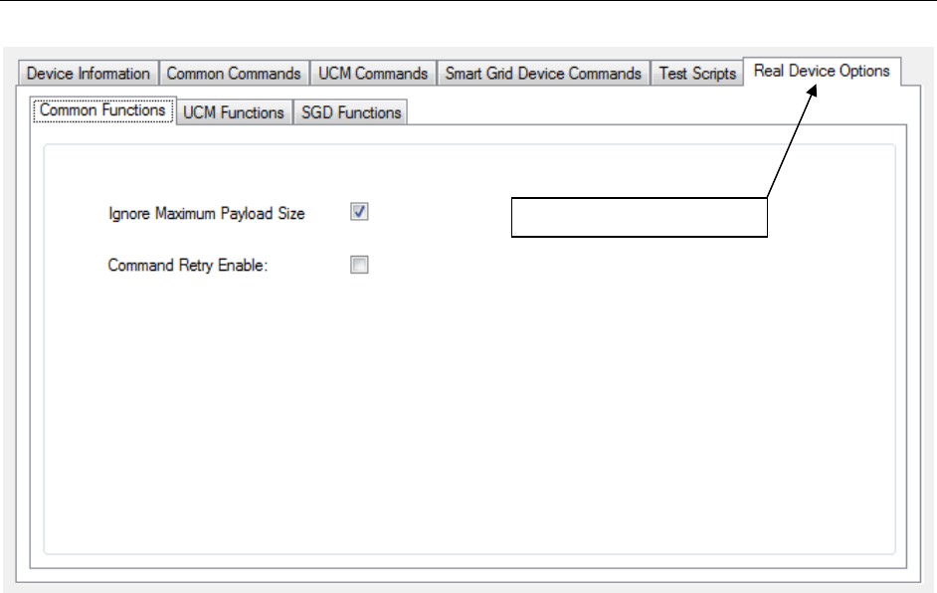Click the gray margin right of Real Device Options tab
Screen dimensions: 937x593
click(x=918, y=72)
